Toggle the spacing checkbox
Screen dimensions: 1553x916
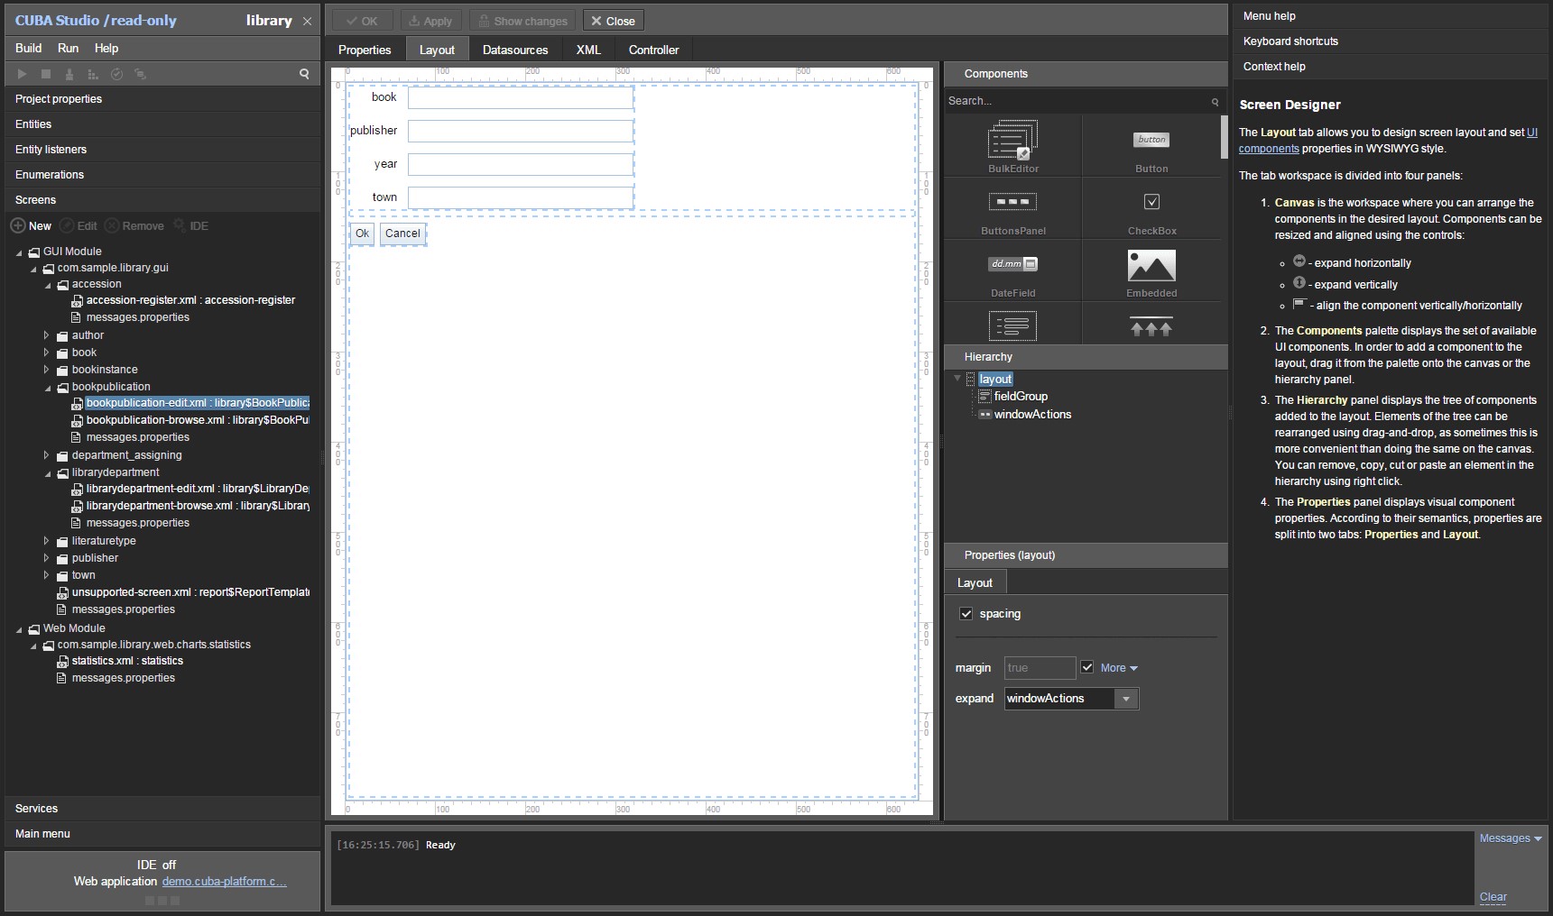coord(966,614)
